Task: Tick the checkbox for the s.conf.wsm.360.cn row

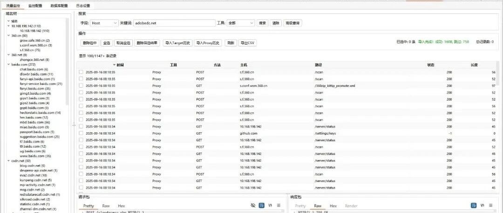Action: coord(81,86)
